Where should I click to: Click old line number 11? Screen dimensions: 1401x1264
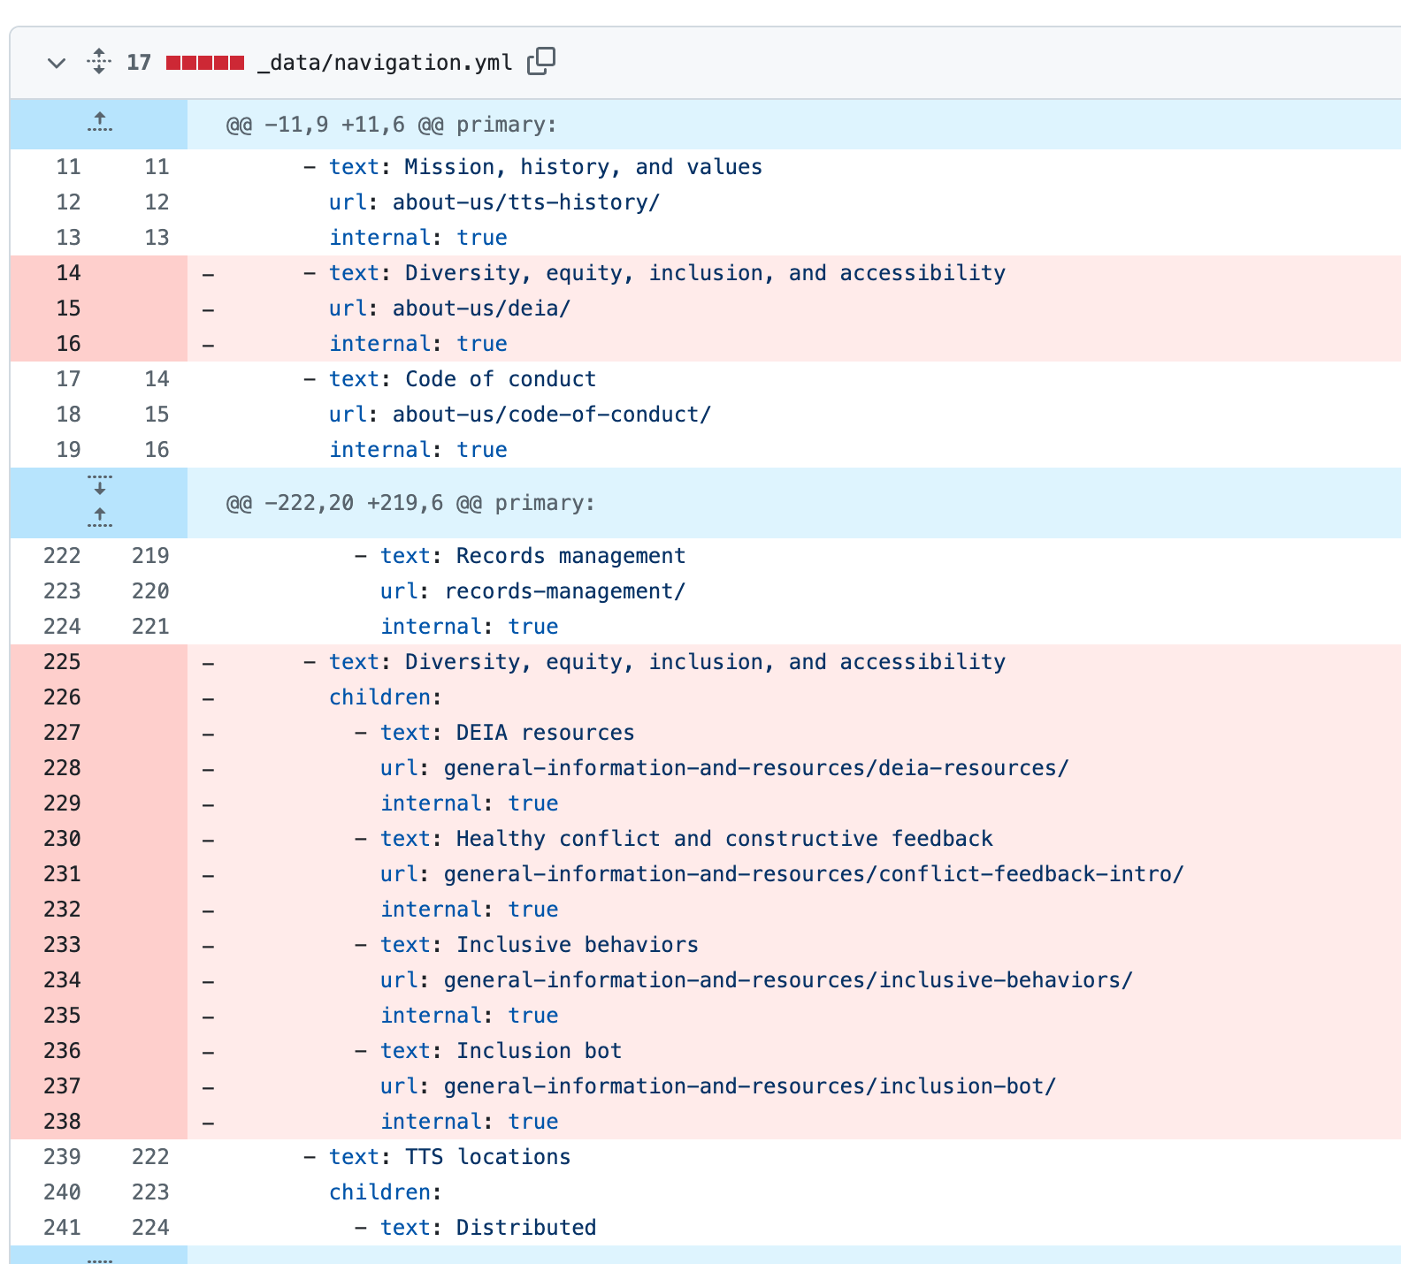(68, 167)
